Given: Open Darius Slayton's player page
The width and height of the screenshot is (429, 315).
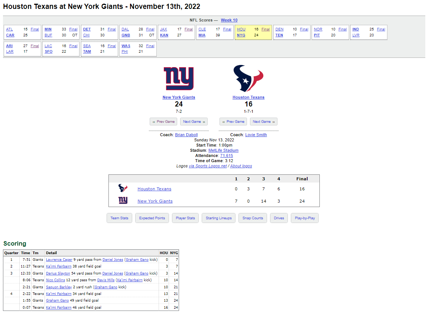Looking at the screenshot, I should pyautogui.click(x=58, y=273).
